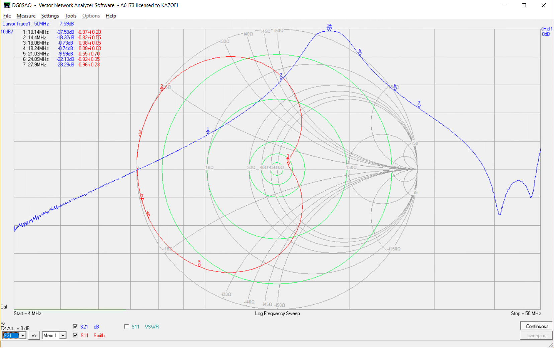Click the Start = 4 MHz label

click(27, 313)
